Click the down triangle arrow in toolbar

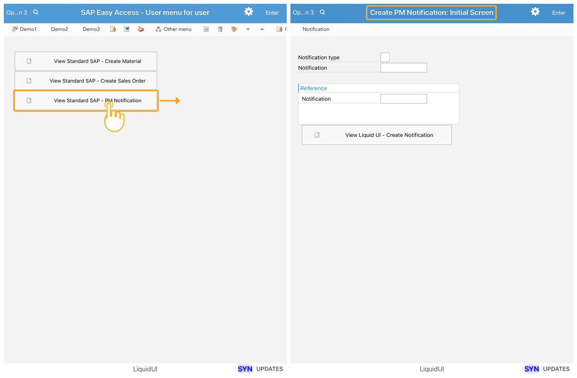tap(248, 29)
